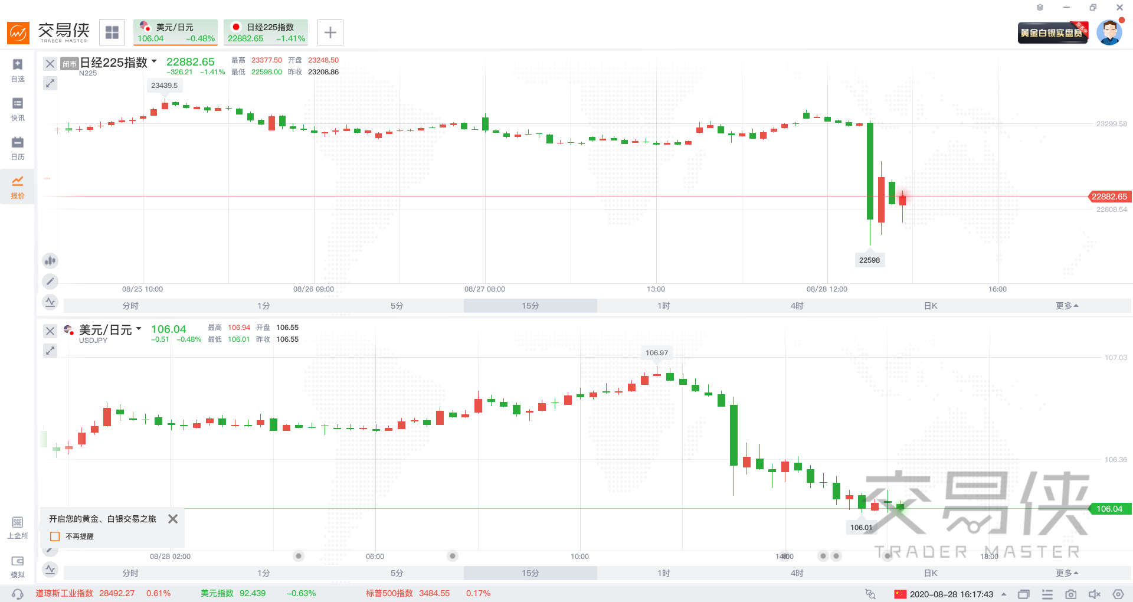
Task: Select 分时 timeframe in USDJPY chart
Action: point(130,573)
